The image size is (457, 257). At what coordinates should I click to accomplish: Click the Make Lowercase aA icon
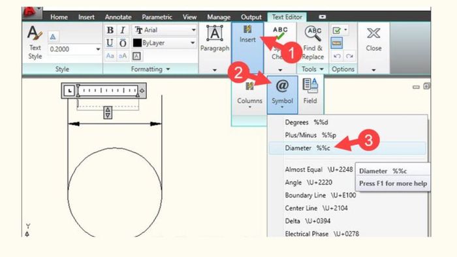pos(123,56)
